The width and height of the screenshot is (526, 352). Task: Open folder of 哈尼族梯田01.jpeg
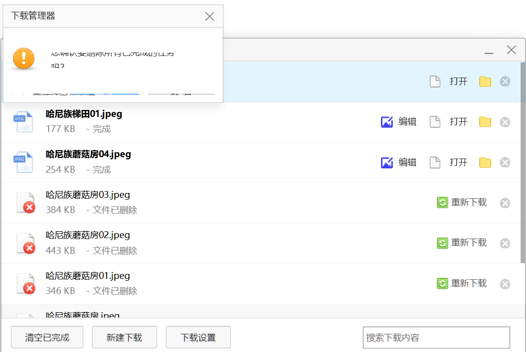[x=485, y=122]
